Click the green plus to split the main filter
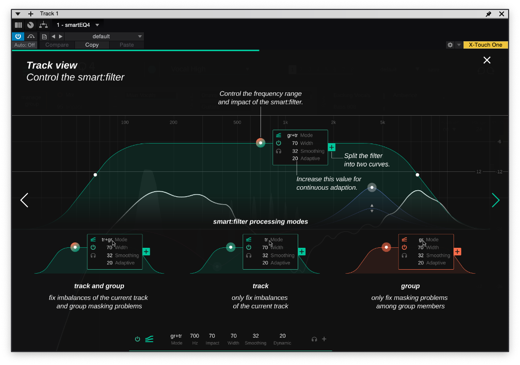 (x=331, y=147)
